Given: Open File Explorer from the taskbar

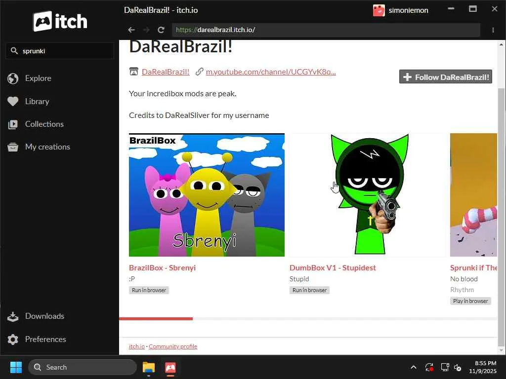Looking at the screenshot, I should (149, 367).
